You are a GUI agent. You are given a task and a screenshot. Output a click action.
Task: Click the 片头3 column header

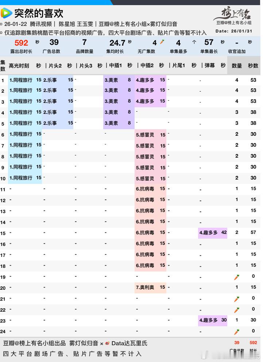coord(86,66)
